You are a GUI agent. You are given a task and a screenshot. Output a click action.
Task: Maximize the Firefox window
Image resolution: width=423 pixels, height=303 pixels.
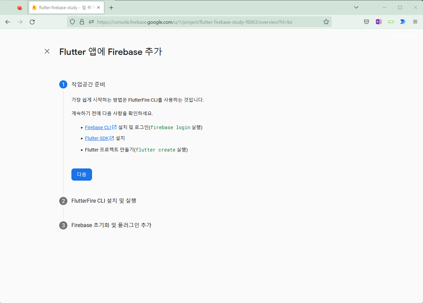(x=400, y=7)
